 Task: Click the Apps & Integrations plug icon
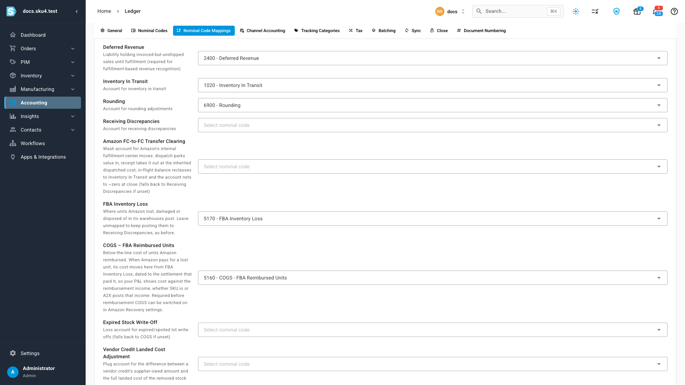pos(13,157)
